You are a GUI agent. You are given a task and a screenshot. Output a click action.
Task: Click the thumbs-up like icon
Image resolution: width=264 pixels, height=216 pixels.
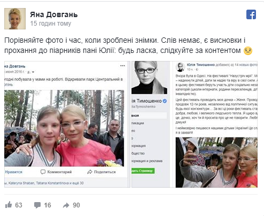9,205
